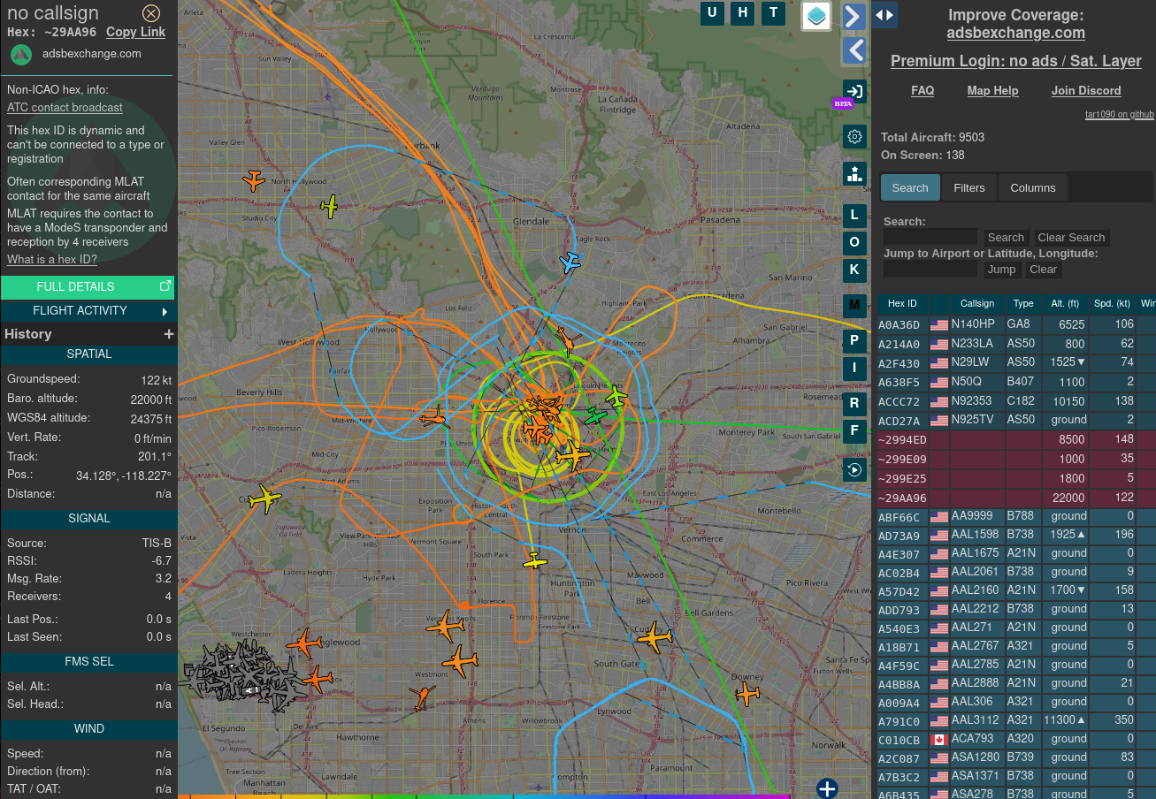Screen dimensions: 1156x799
Task: Click the login arrow icon with BETA
Action: click(854, 91)
